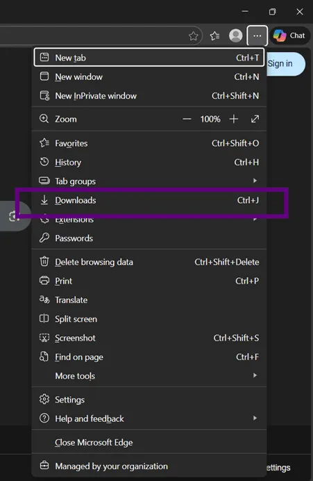Screen dimensions: 313x481
Task: Open a New window
Action: point(149,76)
